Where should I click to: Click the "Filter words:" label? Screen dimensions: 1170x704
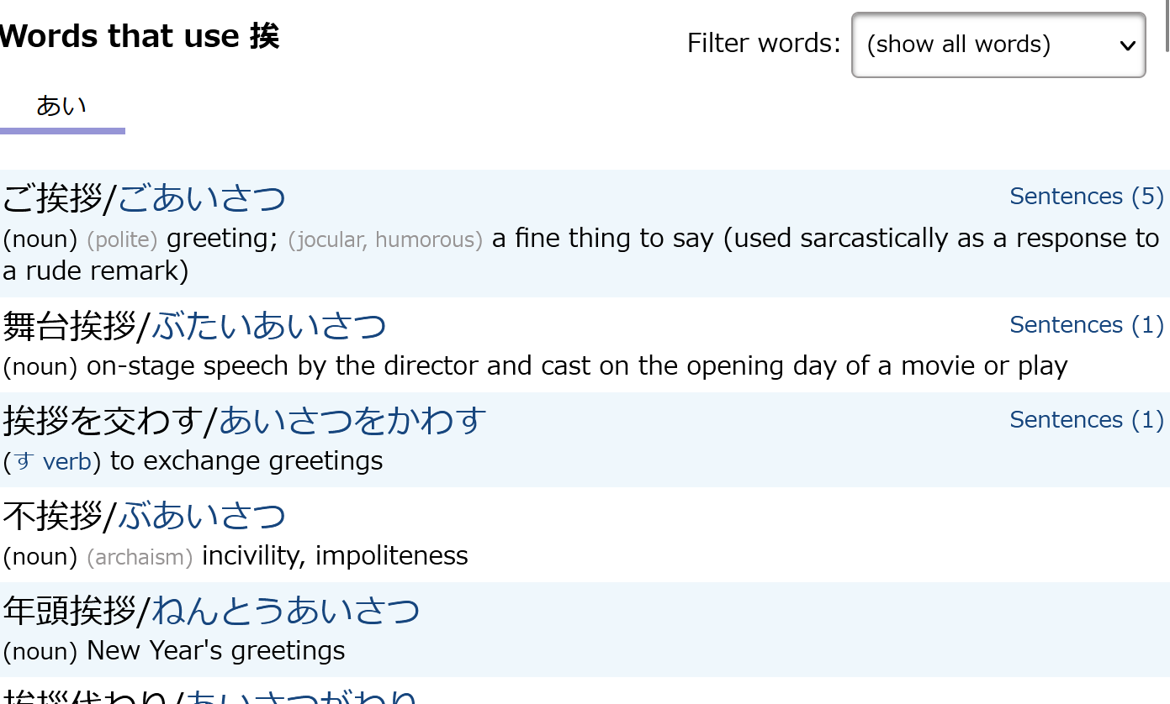764,44
